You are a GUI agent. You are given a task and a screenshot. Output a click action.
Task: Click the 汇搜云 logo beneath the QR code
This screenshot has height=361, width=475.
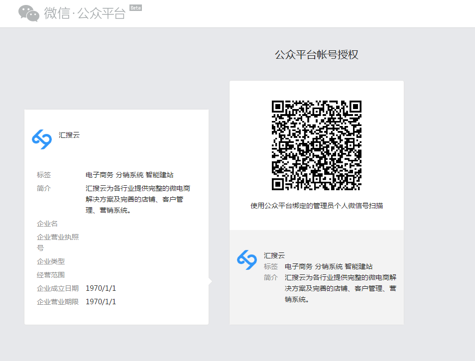[247, 260]
